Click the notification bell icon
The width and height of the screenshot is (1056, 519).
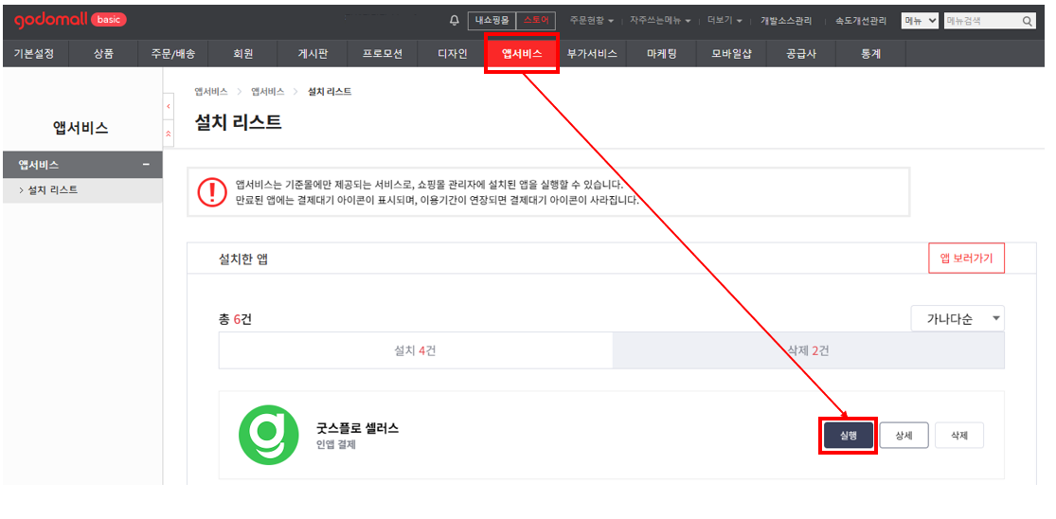pos(455,21)
